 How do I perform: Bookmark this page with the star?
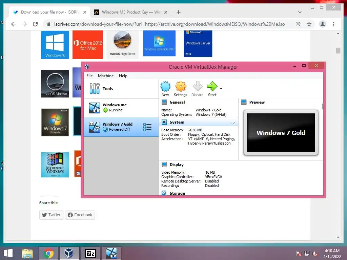309,24
